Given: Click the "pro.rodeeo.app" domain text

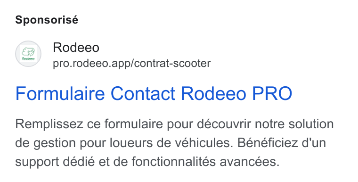Looking at the screenshot, I should pos(92,64).
